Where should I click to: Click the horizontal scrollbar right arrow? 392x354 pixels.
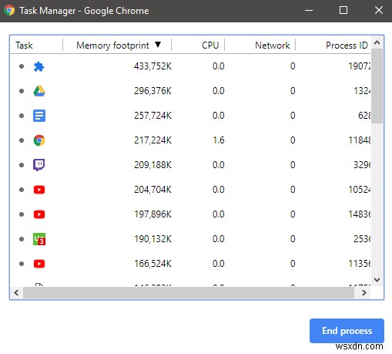[364, 292]
